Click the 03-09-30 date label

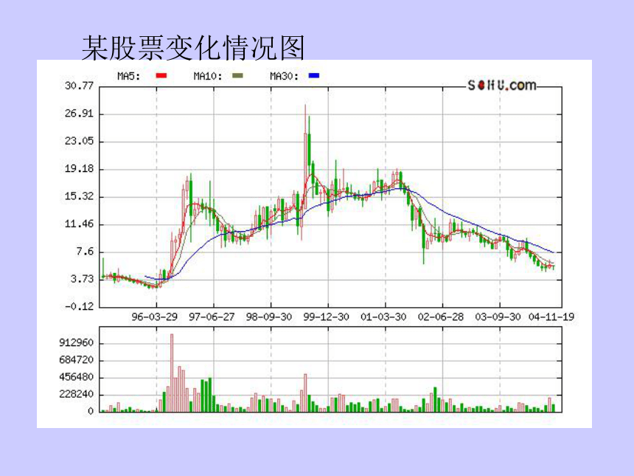click(498, 317)
